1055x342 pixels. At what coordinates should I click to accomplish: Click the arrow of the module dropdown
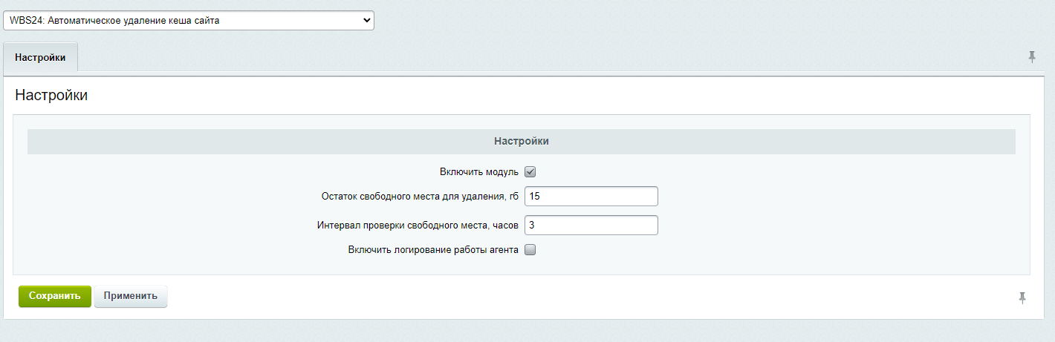[366, 21]
